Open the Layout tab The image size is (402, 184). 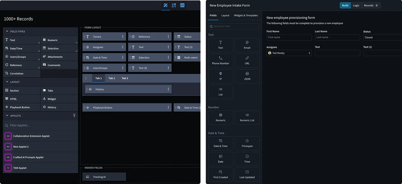225,15
